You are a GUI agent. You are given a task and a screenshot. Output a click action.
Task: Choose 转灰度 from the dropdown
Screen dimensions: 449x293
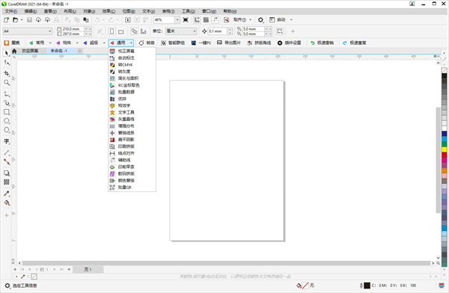(132, 72)
